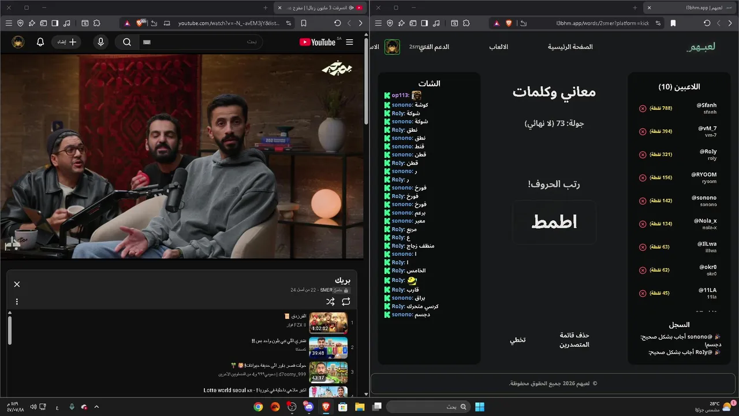Open a new tab in l3bhm window
The height and width of the screenshot is (416, 739).
pos(635,8)
